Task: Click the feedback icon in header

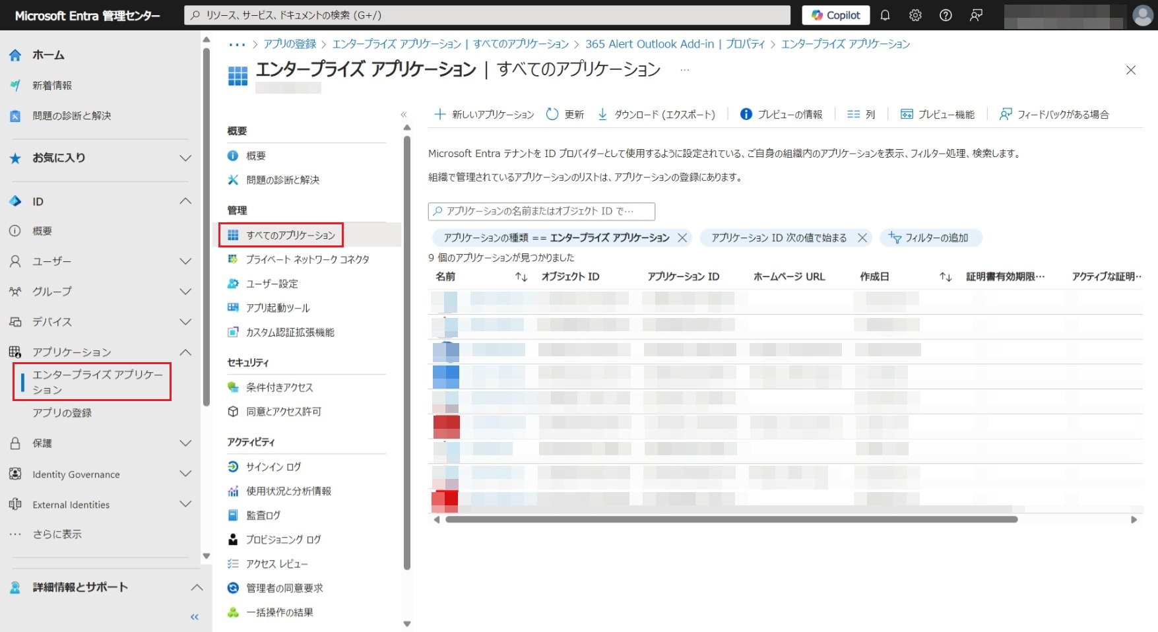Action: [976, 15]
